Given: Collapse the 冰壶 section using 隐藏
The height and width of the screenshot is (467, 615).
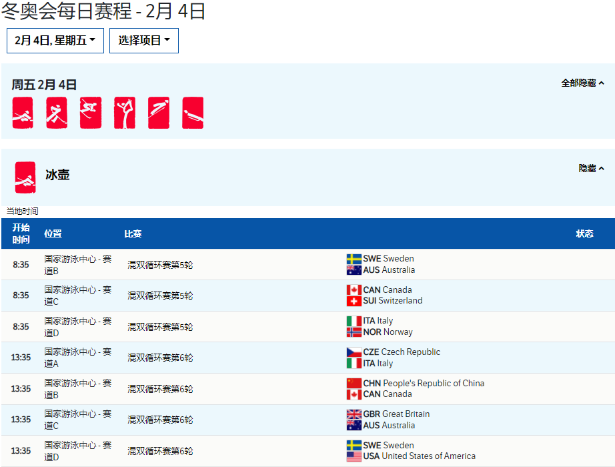Looking at the screenshot, I should point(591,169).
